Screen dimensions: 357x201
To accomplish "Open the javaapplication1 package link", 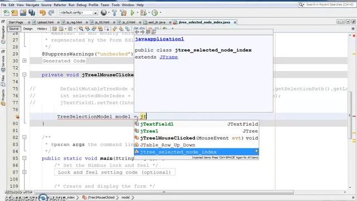I will point(160,39).
